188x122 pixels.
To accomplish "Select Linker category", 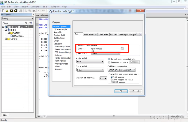I will coord(56,41).
